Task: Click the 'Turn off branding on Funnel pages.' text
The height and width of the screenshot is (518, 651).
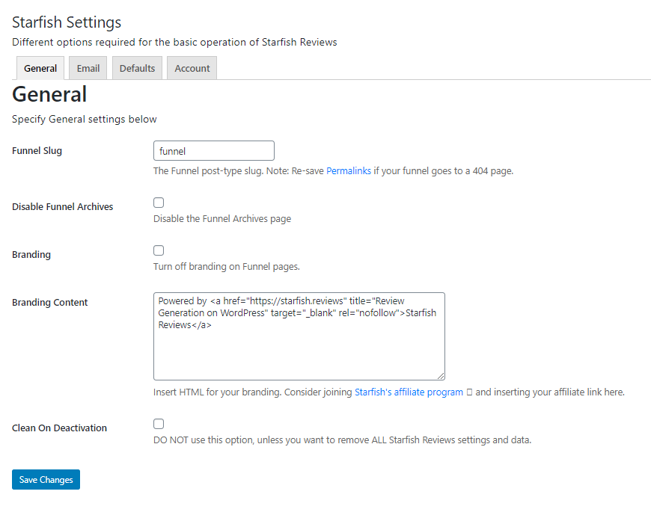Action: click(227, 266)
